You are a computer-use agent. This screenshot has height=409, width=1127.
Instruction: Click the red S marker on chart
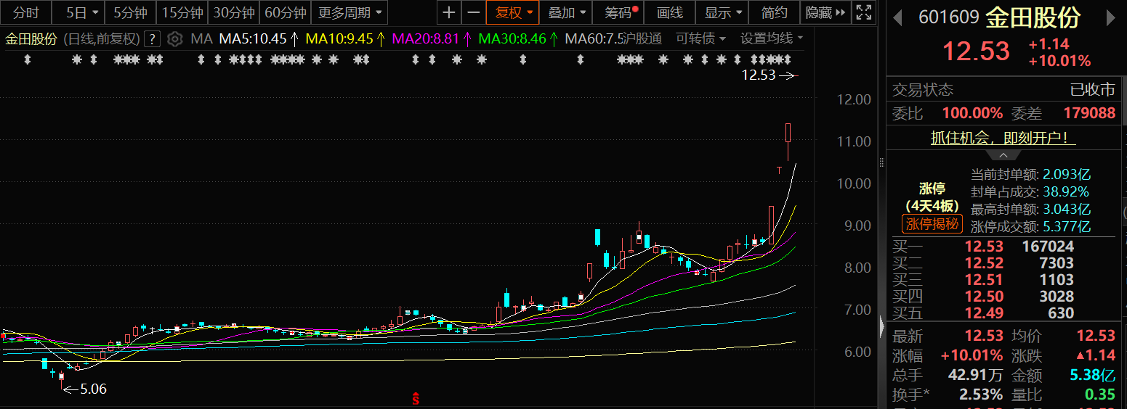[x=416, y=398]
